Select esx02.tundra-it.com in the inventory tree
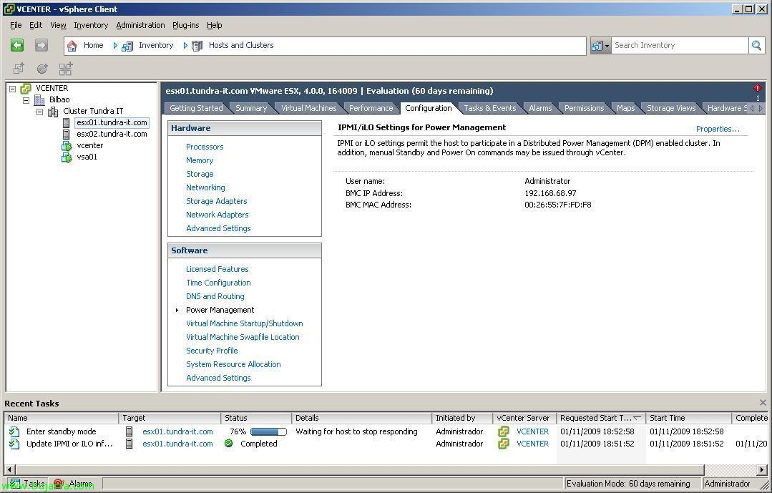This screenshot has width=772, height=493. pyautogui.click(x=112, y=134)
